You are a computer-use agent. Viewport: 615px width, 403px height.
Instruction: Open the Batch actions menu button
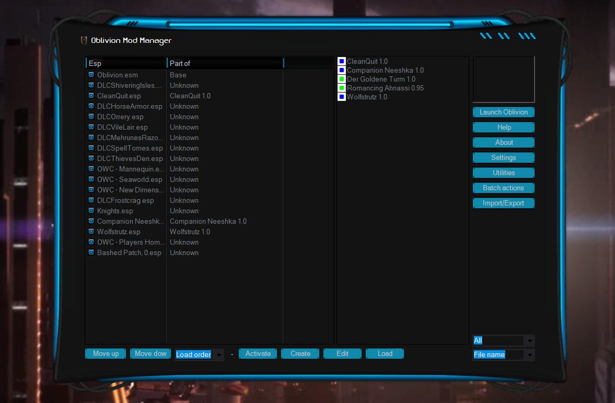(503, 188)
